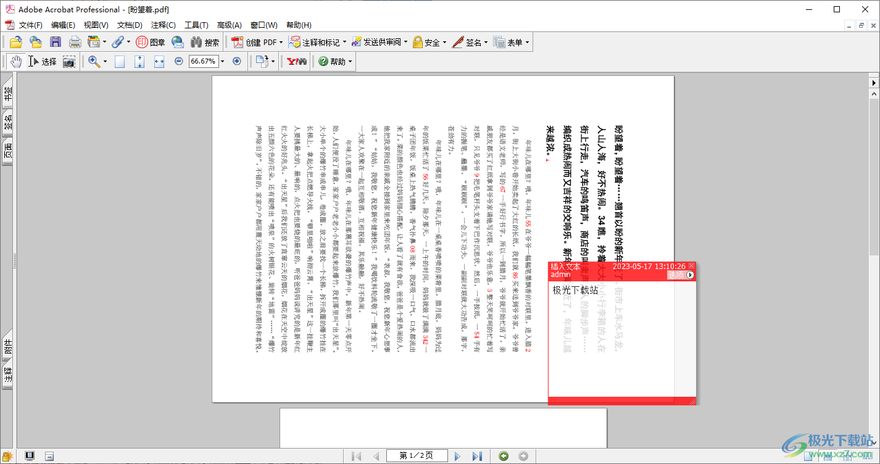Click the zoom out minus icon

pyautogui.click(x=179, y=62)
